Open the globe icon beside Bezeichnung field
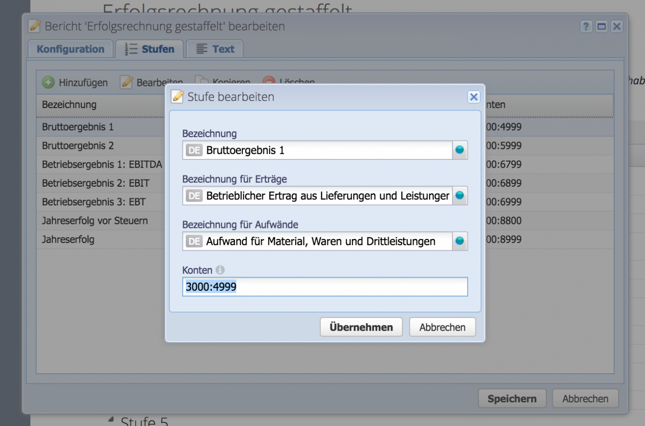Viewport: 645px width, 426px height. point(459,150)
